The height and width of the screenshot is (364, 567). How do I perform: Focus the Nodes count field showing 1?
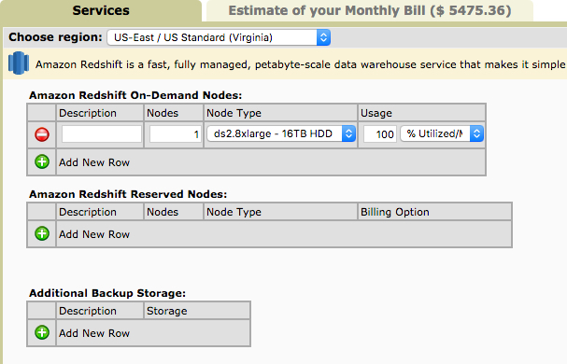176,134
